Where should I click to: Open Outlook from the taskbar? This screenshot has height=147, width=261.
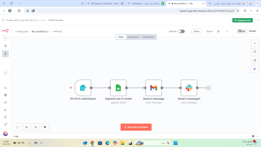tap(85, 143)
